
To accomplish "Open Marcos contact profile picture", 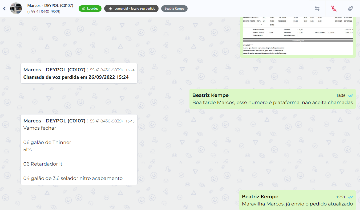I will 16,9.
